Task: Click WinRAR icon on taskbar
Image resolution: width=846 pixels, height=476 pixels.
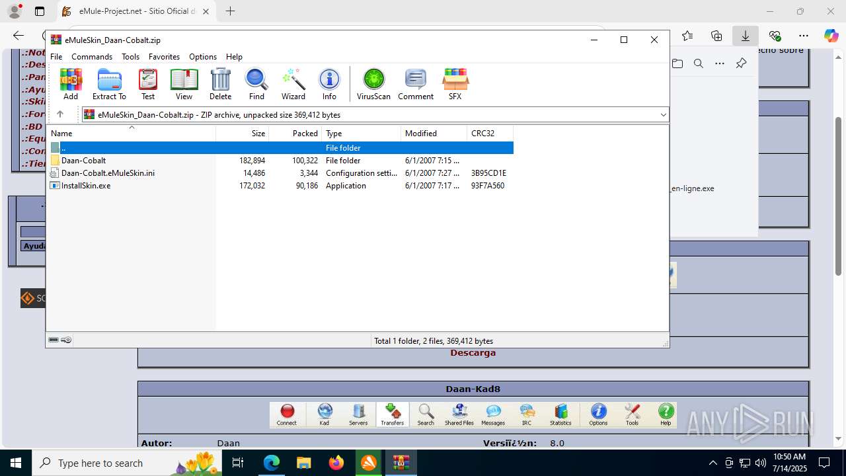Action: (401, 463)
